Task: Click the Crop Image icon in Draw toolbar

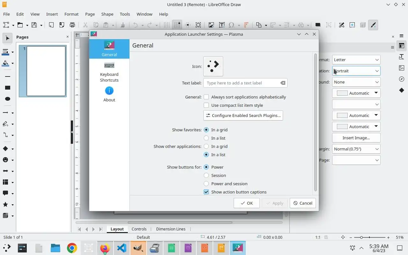Action: tap(329, 25)
